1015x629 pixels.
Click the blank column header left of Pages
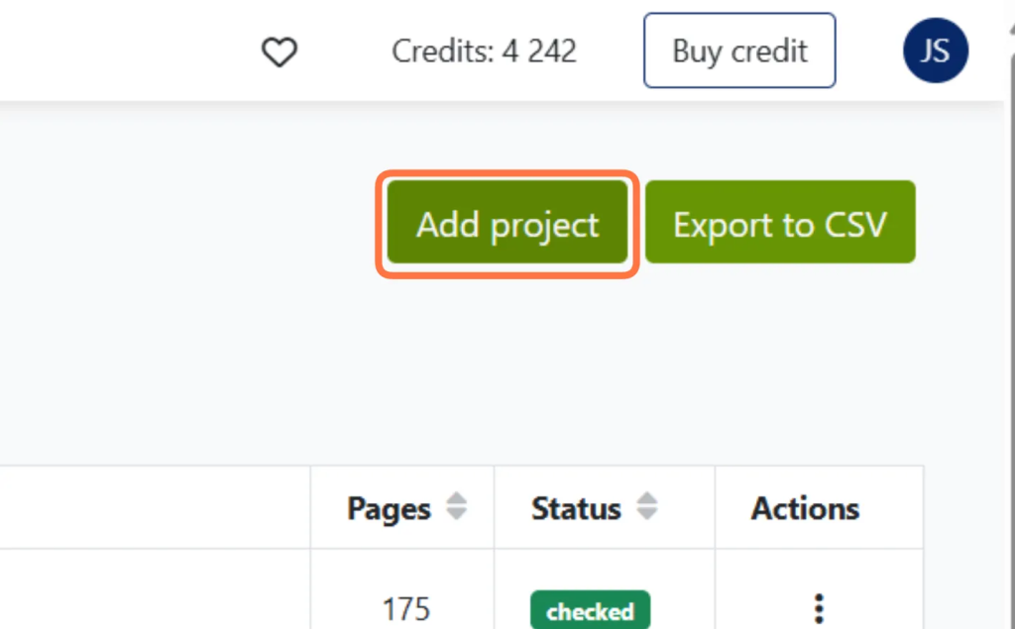coord(156,507)
